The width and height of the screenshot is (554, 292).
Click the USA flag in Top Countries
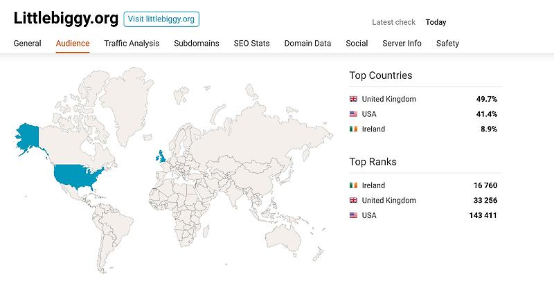coord(353,114)
